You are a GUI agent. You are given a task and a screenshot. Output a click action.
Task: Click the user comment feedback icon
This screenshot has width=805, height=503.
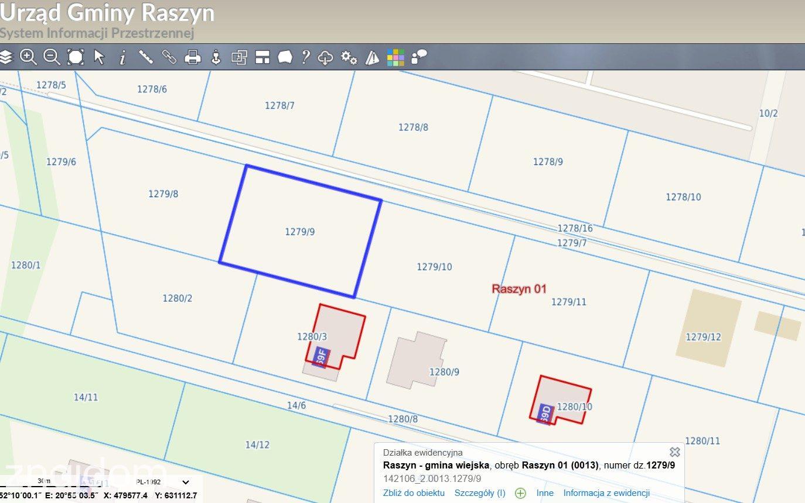pos(419,57)
